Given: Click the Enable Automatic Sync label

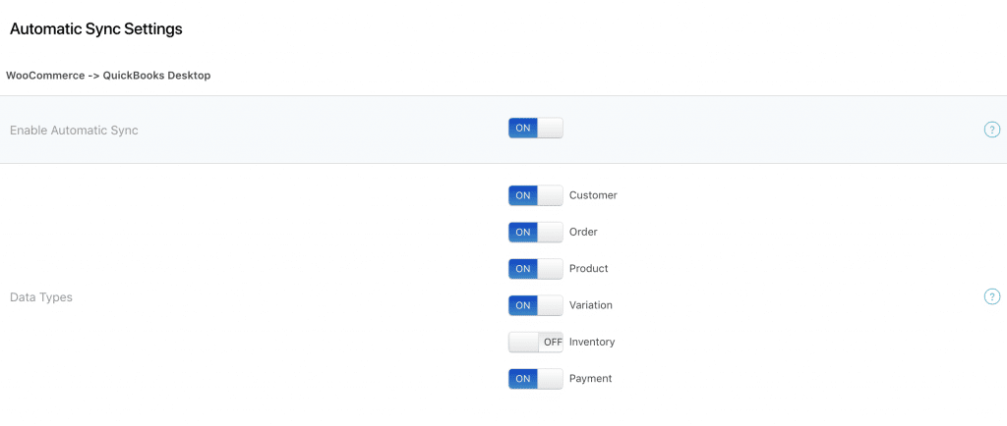Looking at the screenshot, I should 74,131.
